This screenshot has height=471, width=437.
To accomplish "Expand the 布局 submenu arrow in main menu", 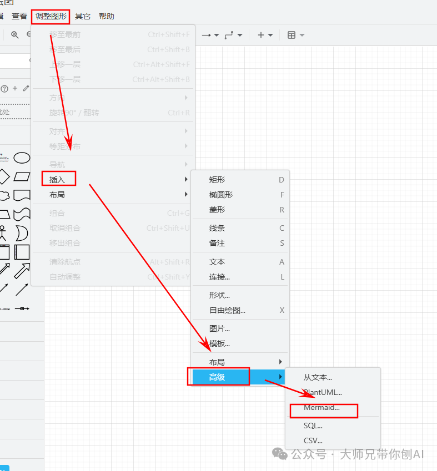I will click(186, 194).
